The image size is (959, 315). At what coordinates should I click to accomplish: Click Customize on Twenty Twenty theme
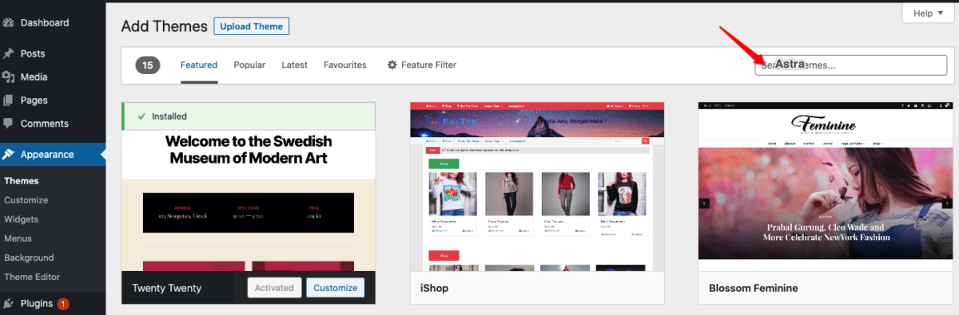336,288
